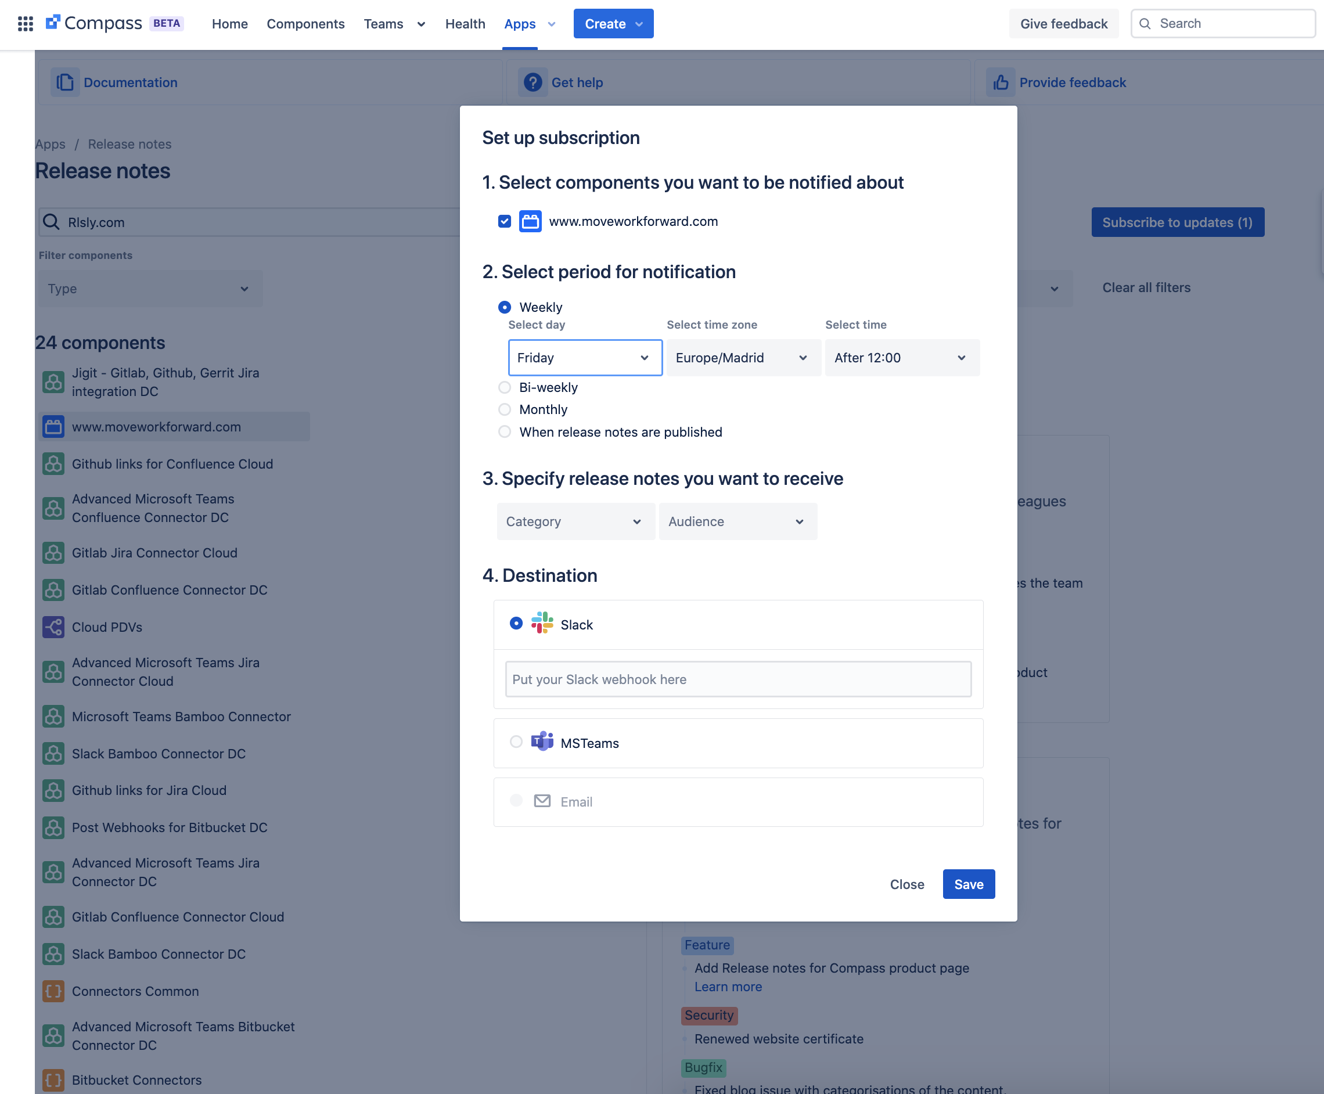This screenshot has height=1094, width=1324.
Task: Choose the MSTeams destination radio button
Action: click(516, 742)
